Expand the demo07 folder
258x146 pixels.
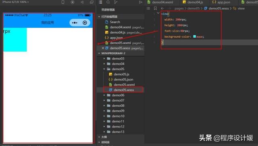pyautogui.click(x=104, y=101)
